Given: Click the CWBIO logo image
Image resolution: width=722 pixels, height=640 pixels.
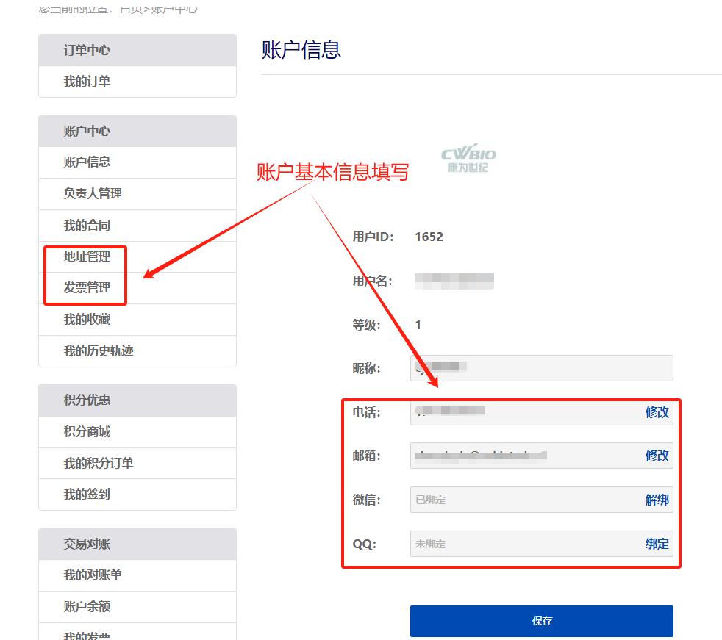Looking at the screenshot, I should [x=468, y=159].
